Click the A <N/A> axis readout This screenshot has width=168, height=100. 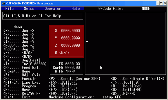click(62, 53)
